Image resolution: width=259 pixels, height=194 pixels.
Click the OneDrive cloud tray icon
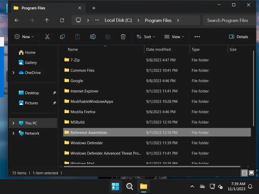(x=202, y=187)
